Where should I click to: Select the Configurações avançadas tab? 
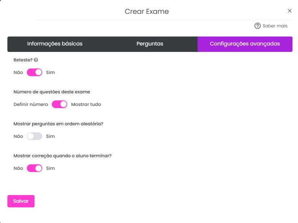tap(245, 44)
